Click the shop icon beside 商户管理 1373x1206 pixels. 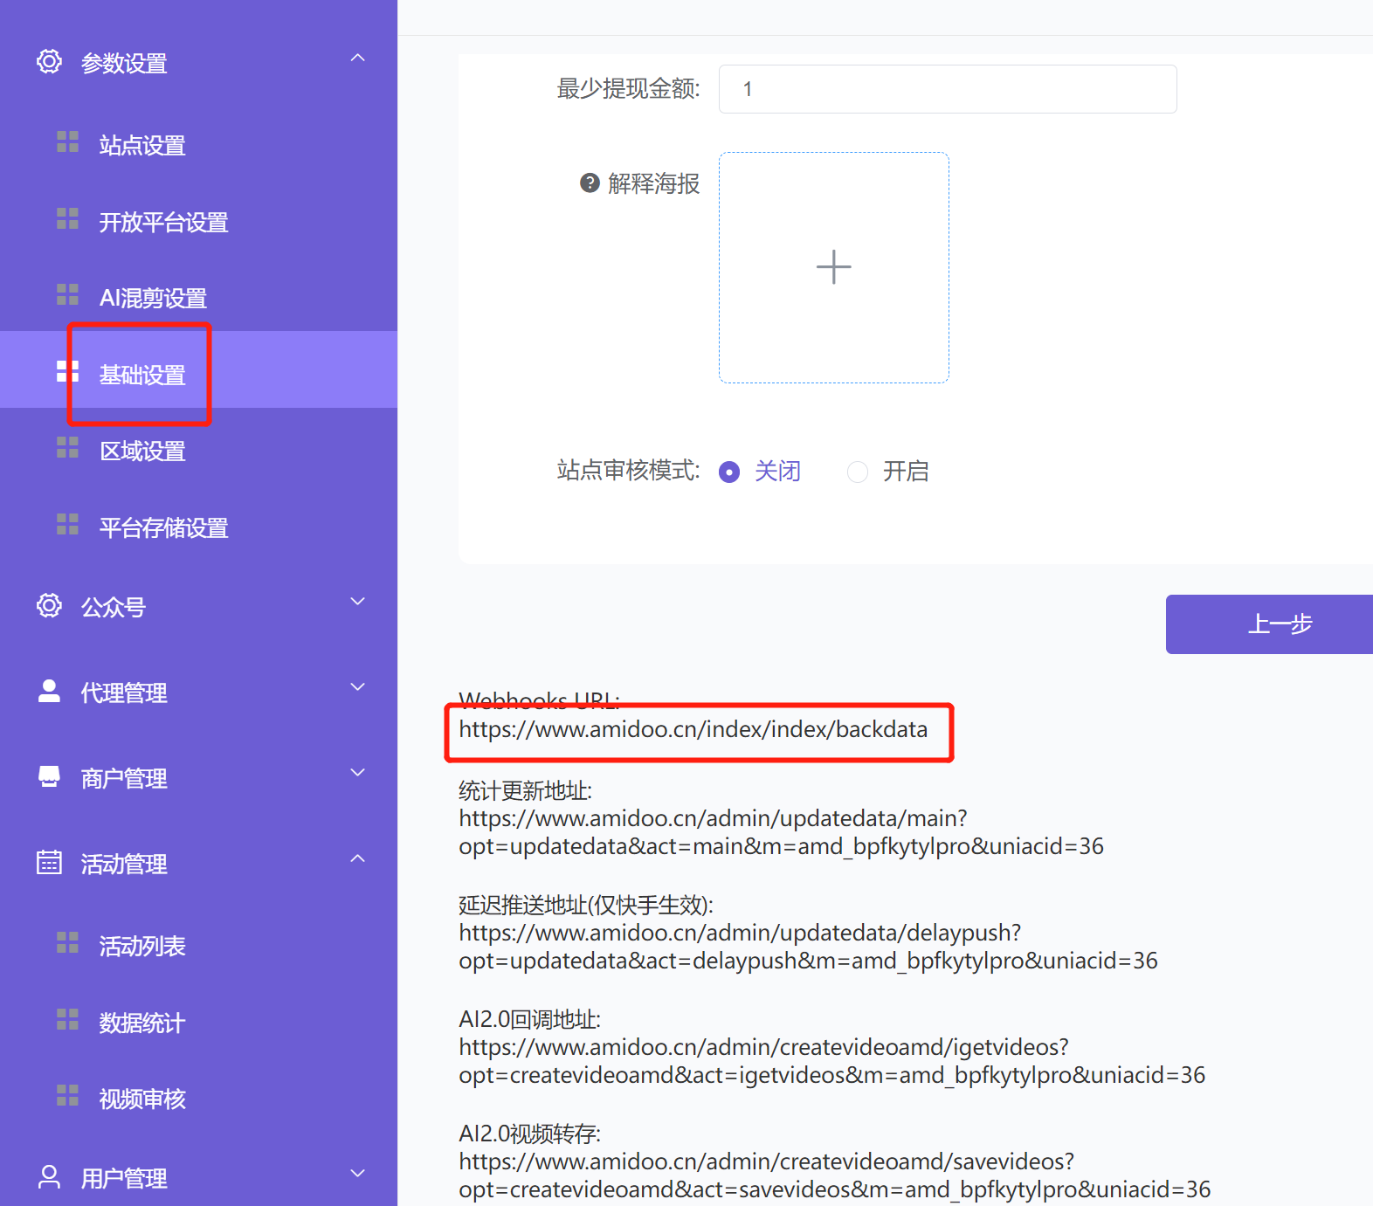(x=49, y=776)
